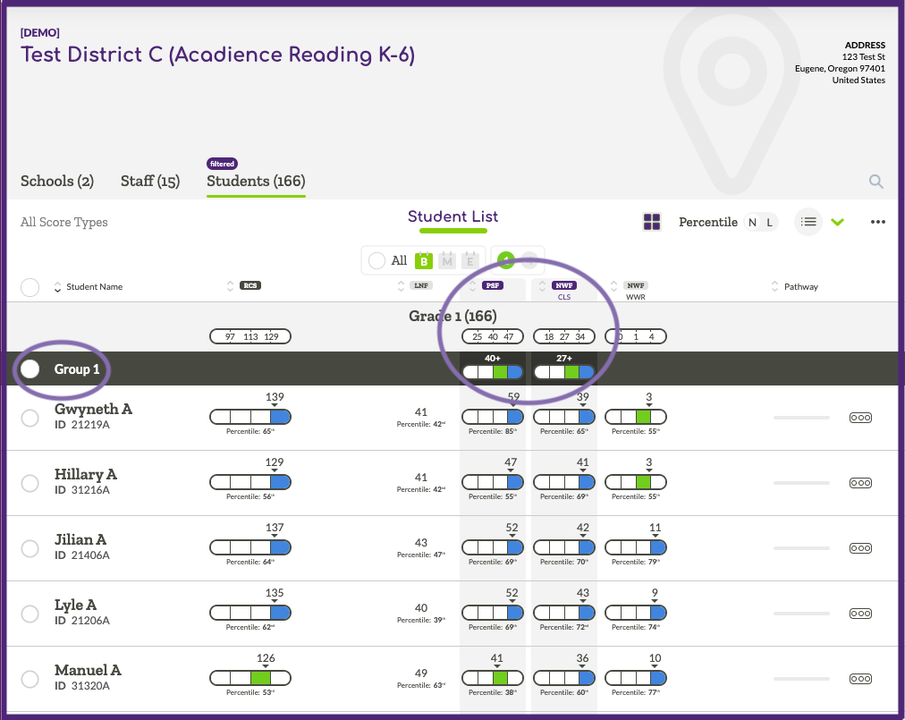Screen dimensions: 905x720
Task: Select the green B benchmark period icon
Action: pyautogui.click(x=423, y=260)
